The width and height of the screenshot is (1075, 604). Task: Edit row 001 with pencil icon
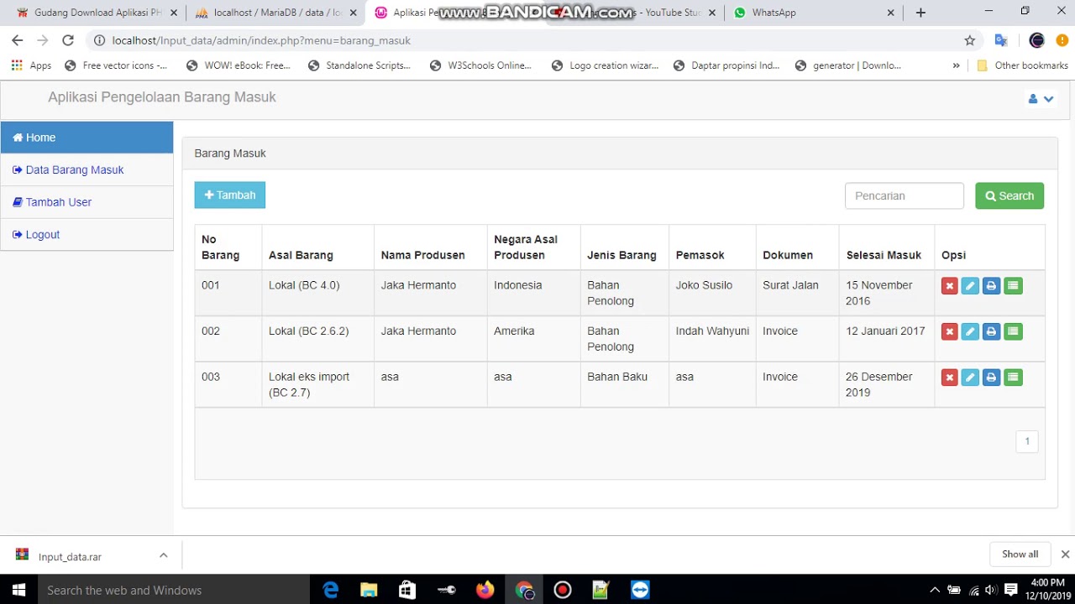tap(970, 286)
